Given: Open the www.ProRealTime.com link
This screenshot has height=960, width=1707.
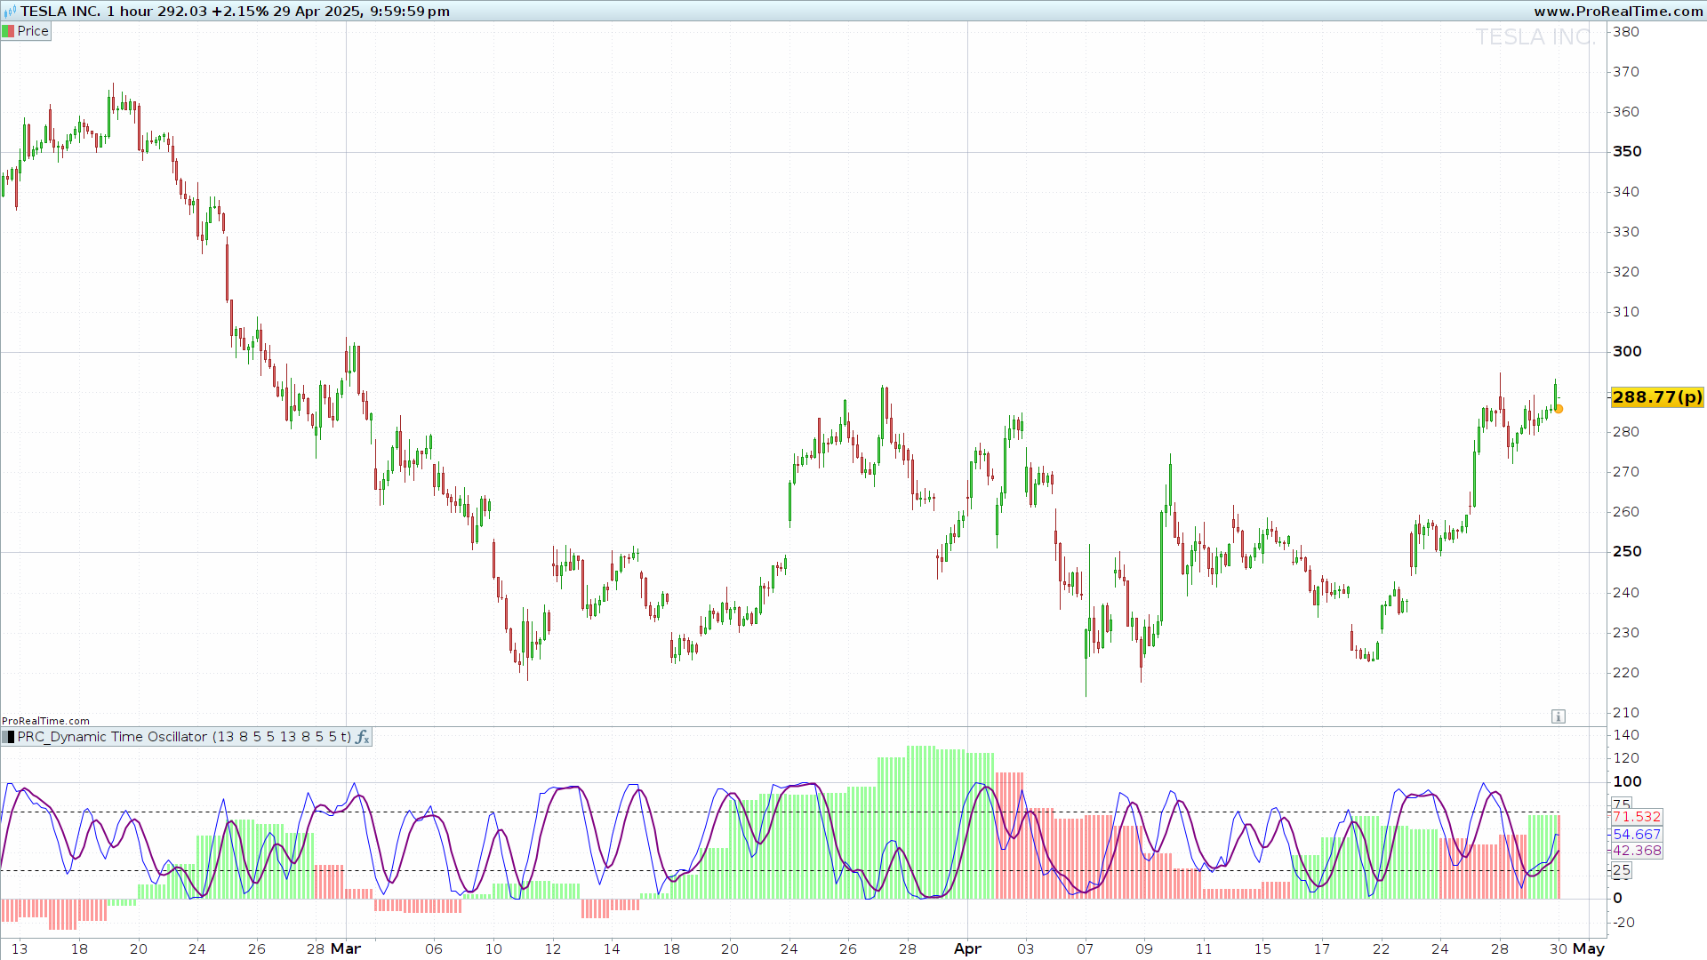Looking at the screenshot, I should point(1618,12).
